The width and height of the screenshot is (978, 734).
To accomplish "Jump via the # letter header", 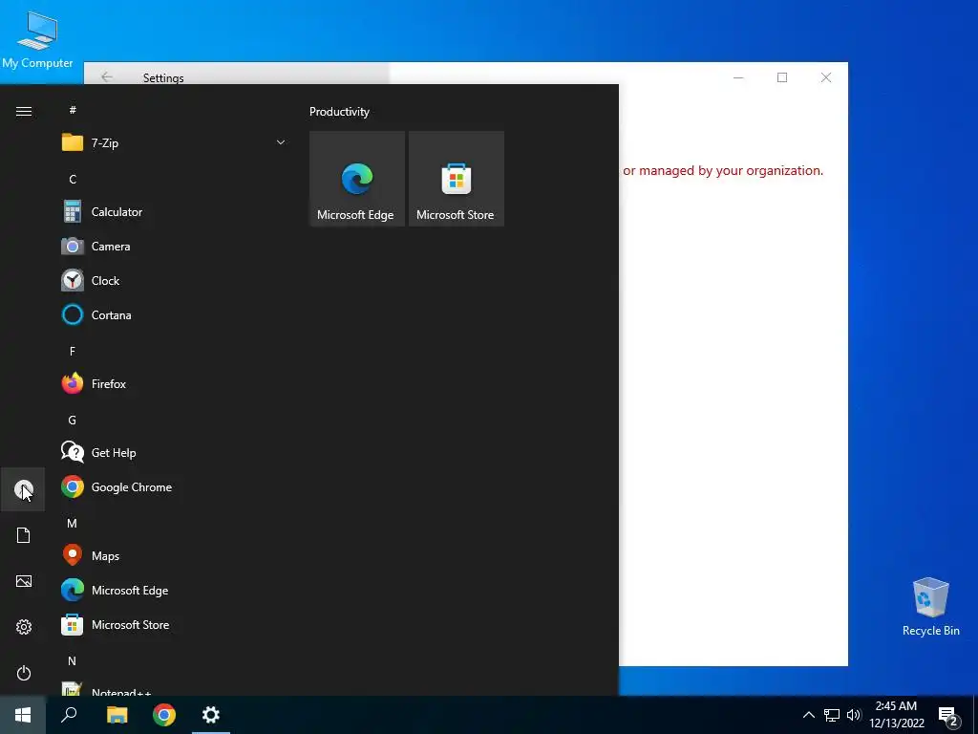I will [x=73, y=110].
